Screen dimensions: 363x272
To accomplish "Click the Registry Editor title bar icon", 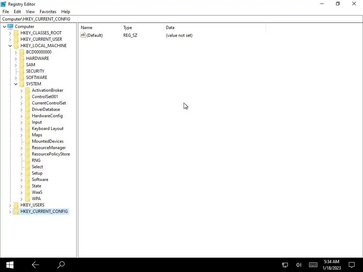I will coord(3,4).
